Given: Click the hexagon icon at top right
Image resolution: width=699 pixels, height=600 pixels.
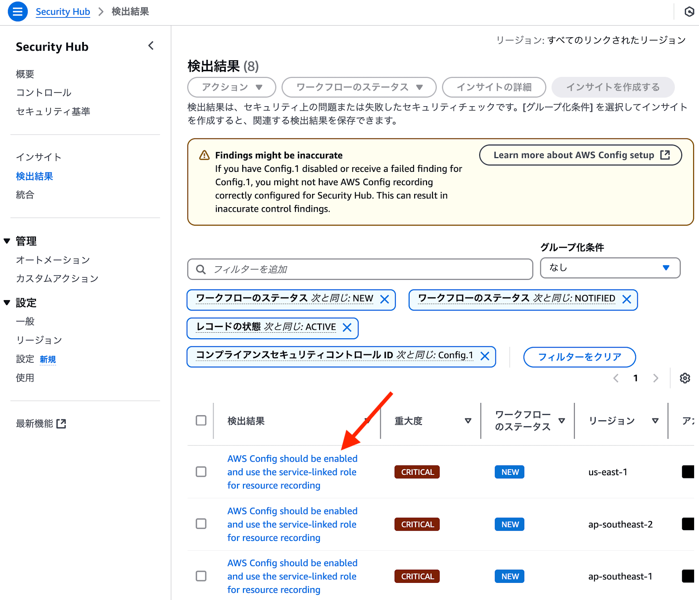Looking at the screenshot, I should [689, 12].
